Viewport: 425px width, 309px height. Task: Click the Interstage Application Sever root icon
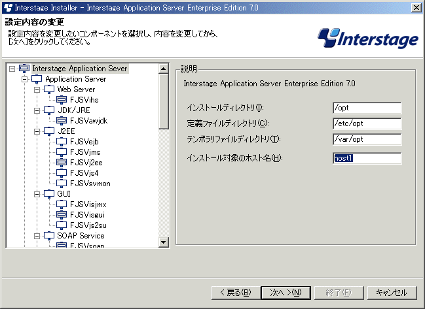(24, 69)
